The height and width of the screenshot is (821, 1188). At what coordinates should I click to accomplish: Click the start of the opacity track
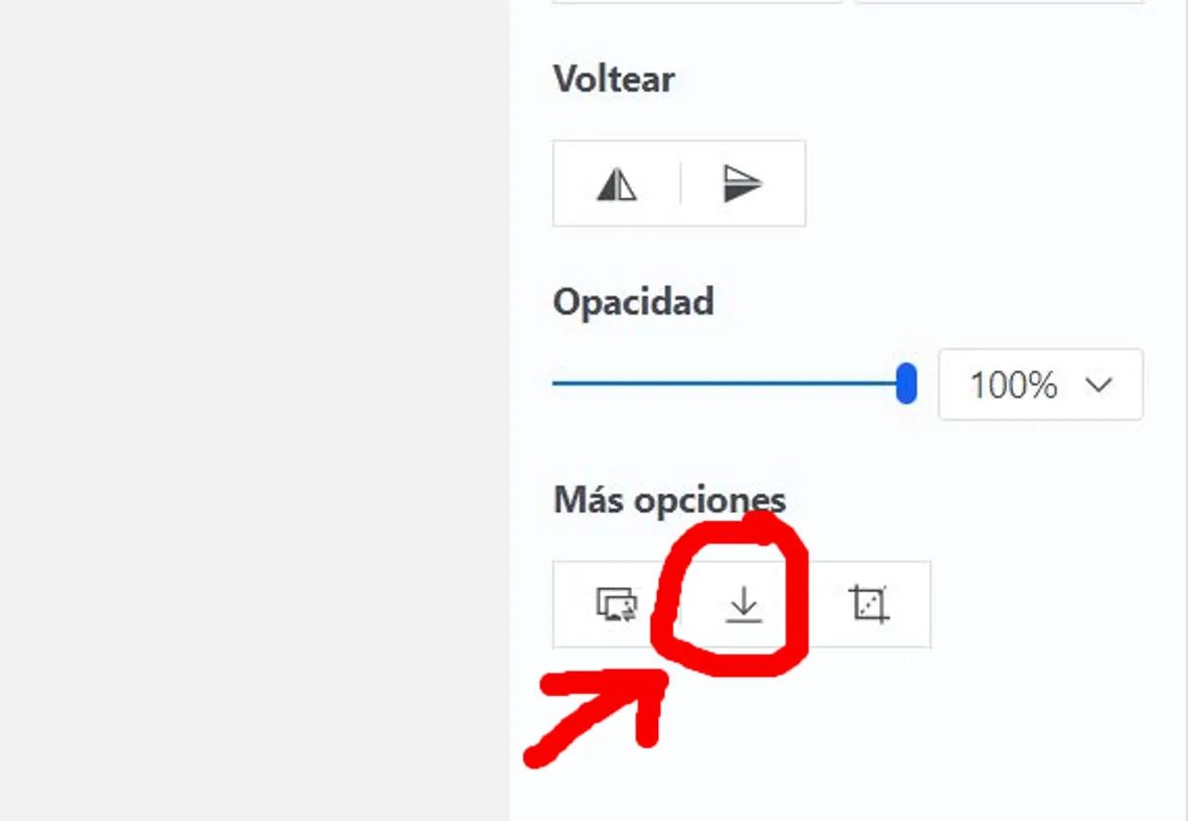557,383
